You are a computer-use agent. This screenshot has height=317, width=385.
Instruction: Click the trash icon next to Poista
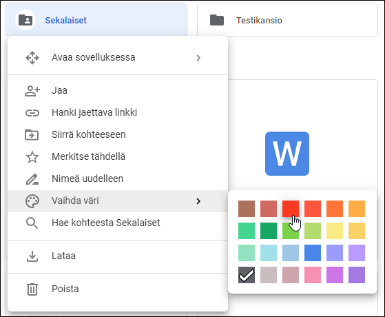[x=32, y=289]
